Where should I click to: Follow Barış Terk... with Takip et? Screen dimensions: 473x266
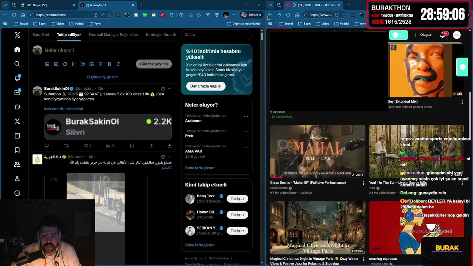point(237,199)
